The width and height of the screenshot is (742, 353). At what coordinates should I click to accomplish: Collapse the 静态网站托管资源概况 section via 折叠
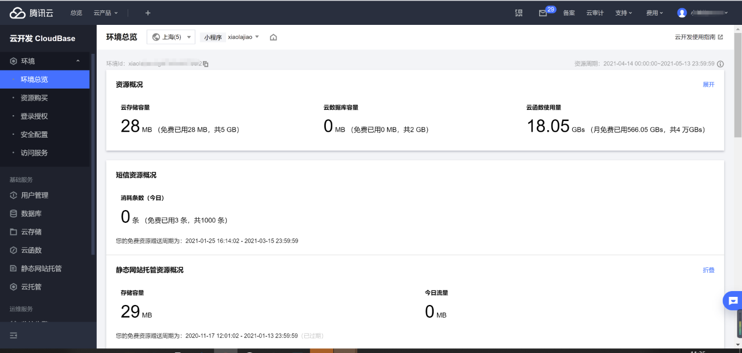[708, 270]
